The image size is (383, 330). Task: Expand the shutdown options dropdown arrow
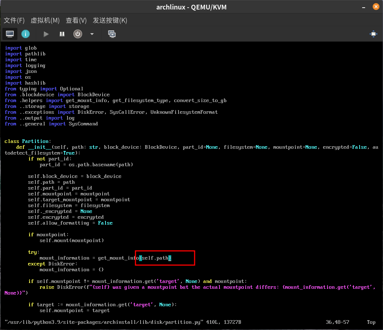(92, 34)
